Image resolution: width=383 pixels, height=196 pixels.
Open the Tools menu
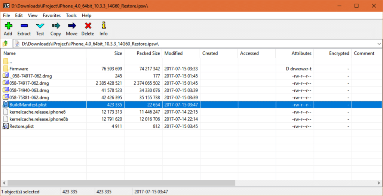click(x=71, y=15)
